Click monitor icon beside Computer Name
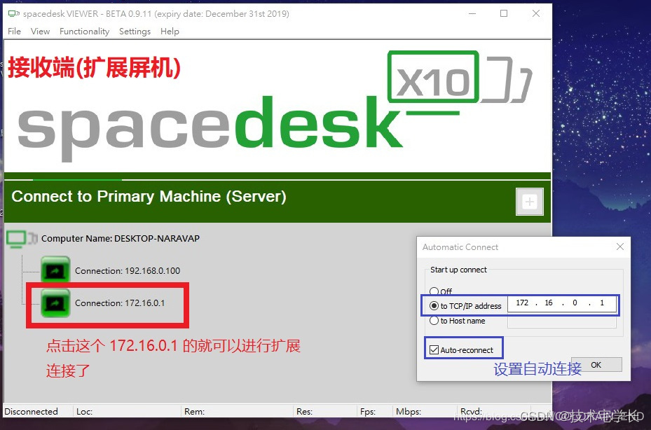651x430 pixels. click(x=22, y=239)
